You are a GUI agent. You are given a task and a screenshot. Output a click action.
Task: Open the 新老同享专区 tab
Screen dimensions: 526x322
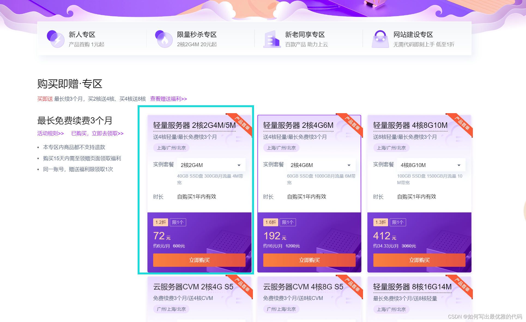(x=305, y=35)
